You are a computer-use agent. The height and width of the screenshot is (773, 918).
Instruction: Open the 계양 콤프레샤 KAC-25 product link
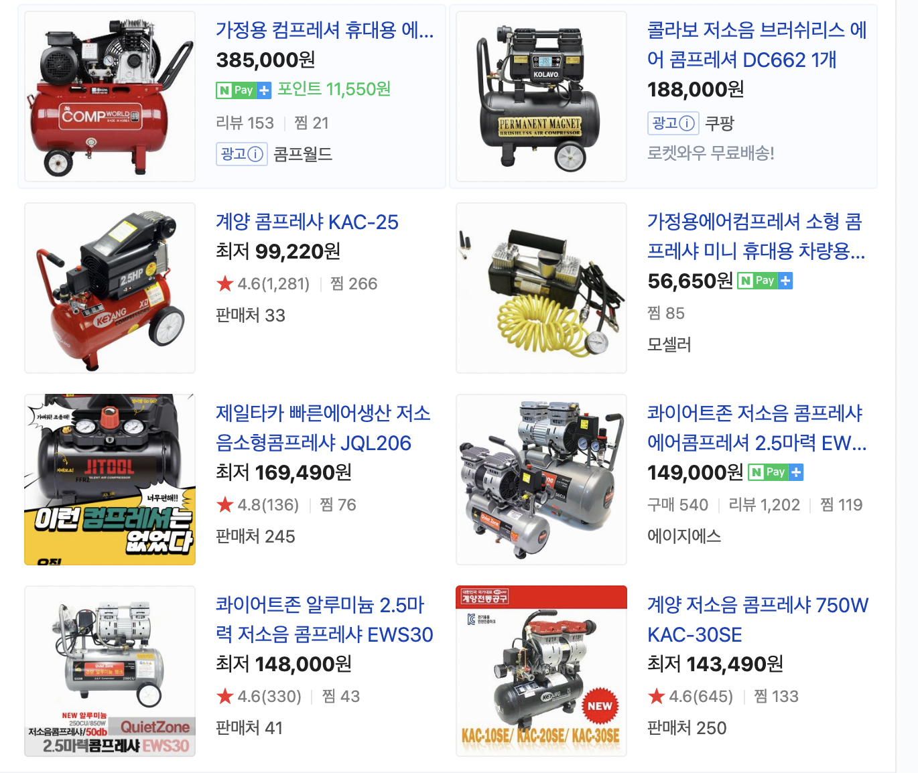click(307, 222)
